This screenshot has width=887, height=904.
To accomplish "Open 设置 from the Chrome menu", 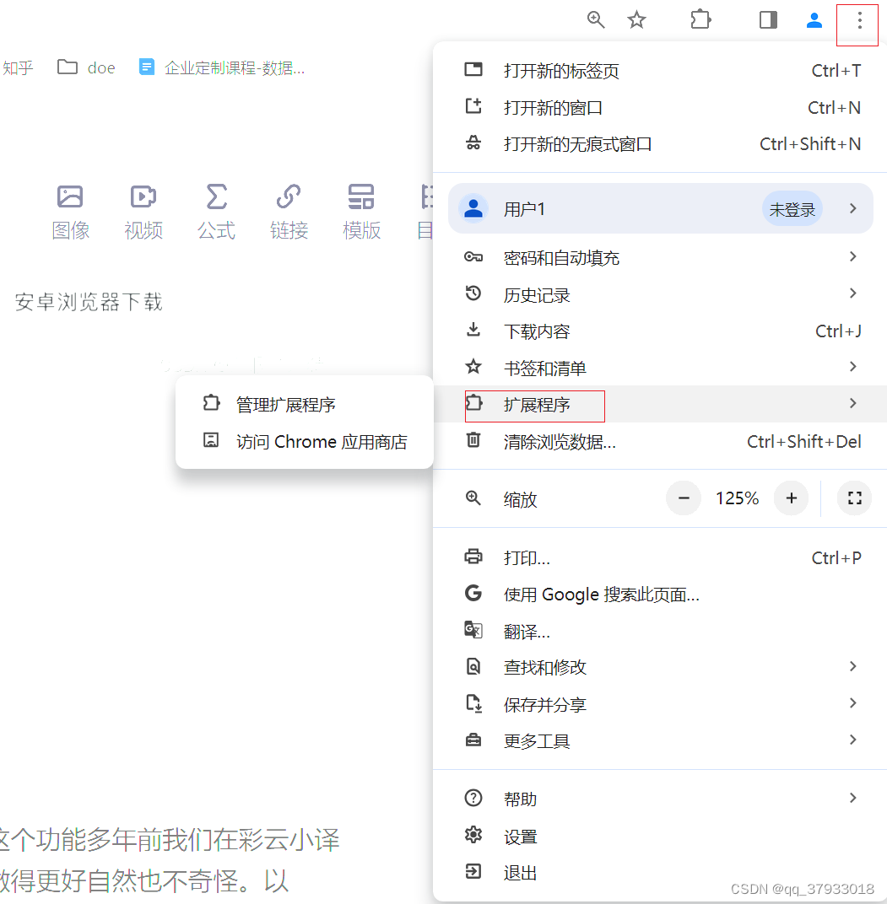I will pyautogui.click(x=660, y=836).
